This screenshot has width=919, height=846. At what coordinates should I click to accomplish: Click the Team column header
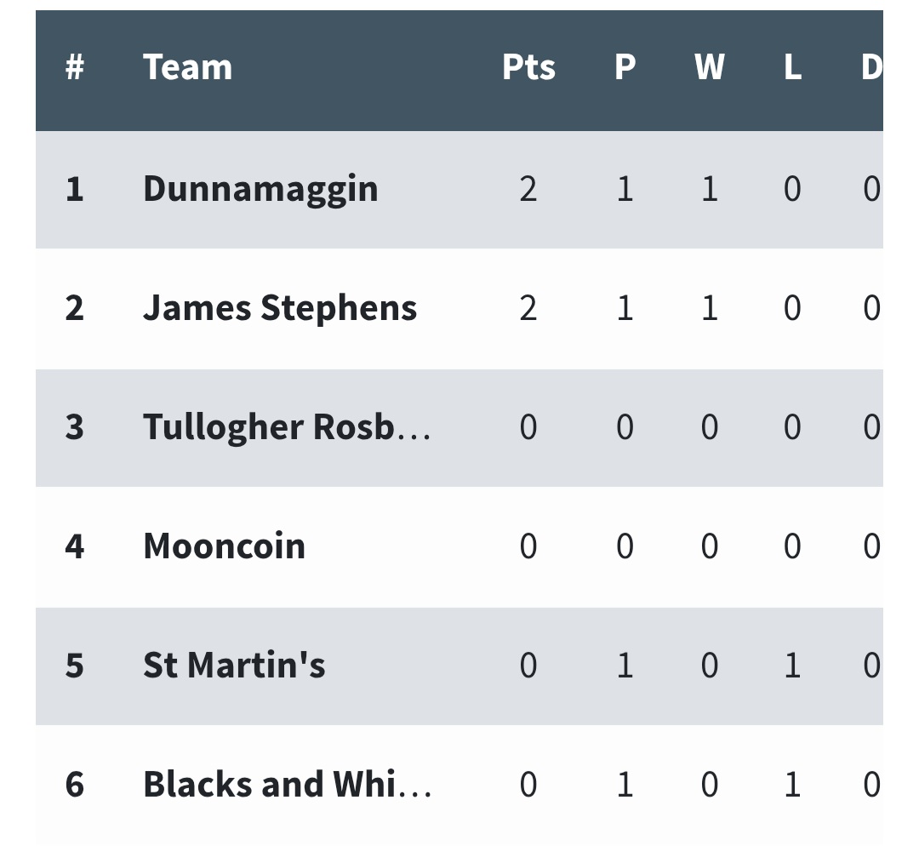coord(187,67)
